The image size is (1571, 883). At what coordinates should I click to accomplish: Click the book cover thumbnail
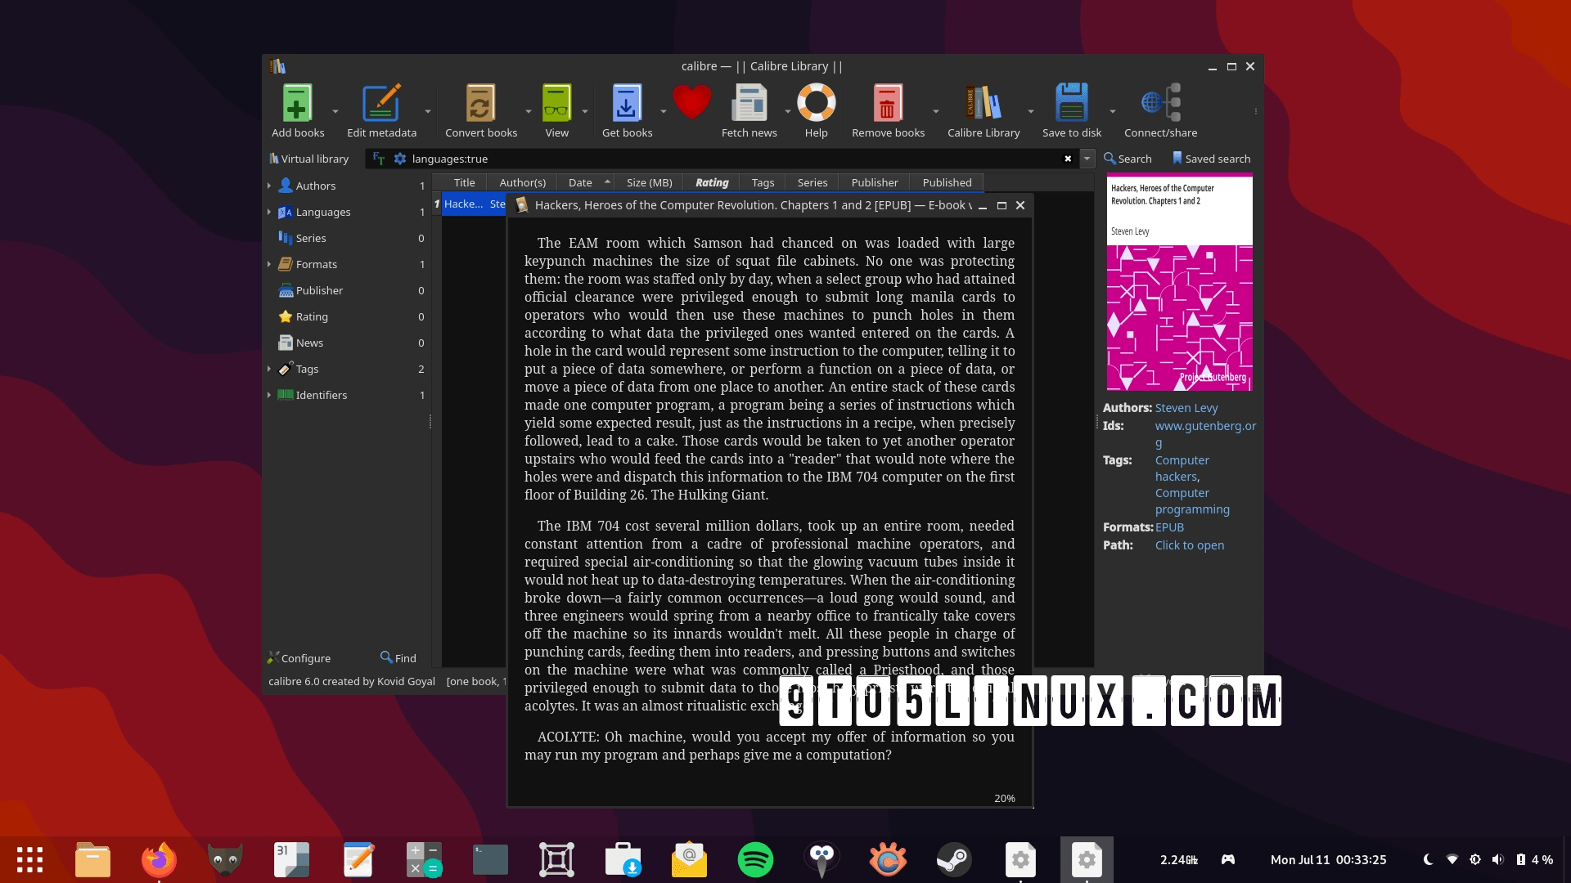click(x=1179, y=283)
